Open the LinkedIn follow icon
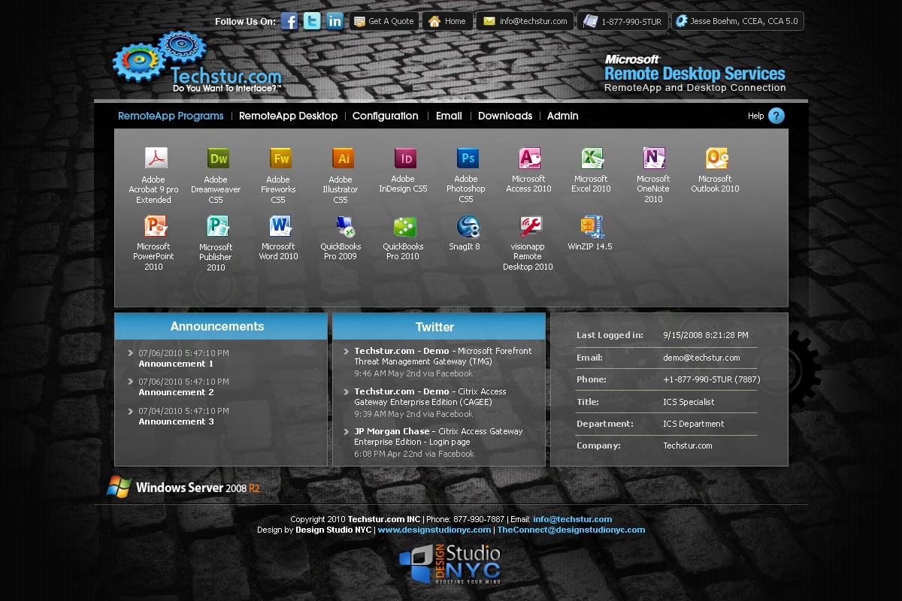This screenshot has height=601, width=902. coord(335,21)
